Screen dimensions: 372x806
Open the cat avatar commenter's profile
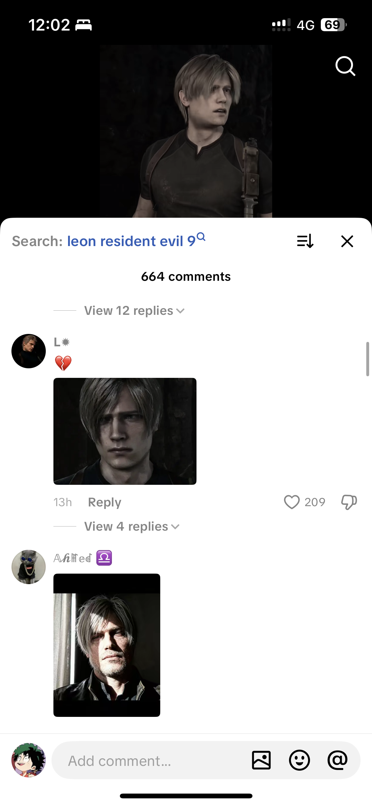click(29, 567)
